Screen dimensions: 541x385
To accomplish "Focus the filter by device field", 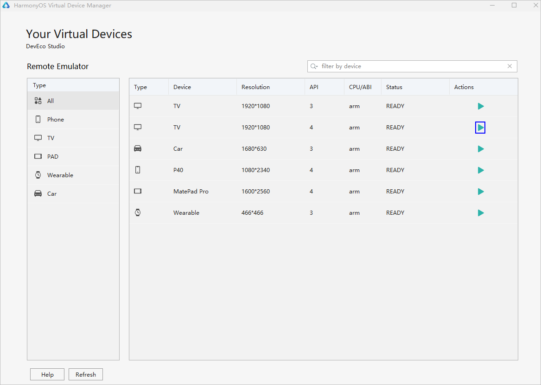I will tap(412, 66).
